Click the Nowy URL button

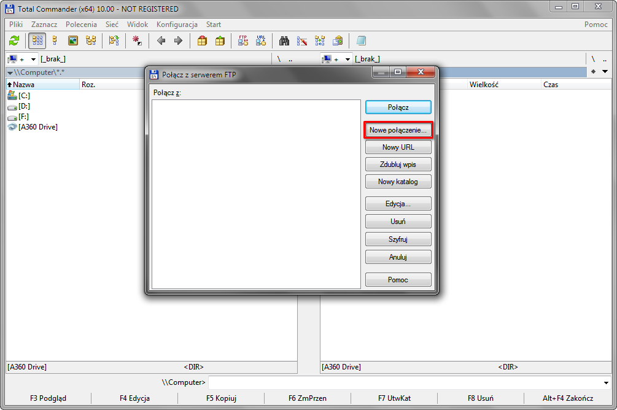coord(398,147)
